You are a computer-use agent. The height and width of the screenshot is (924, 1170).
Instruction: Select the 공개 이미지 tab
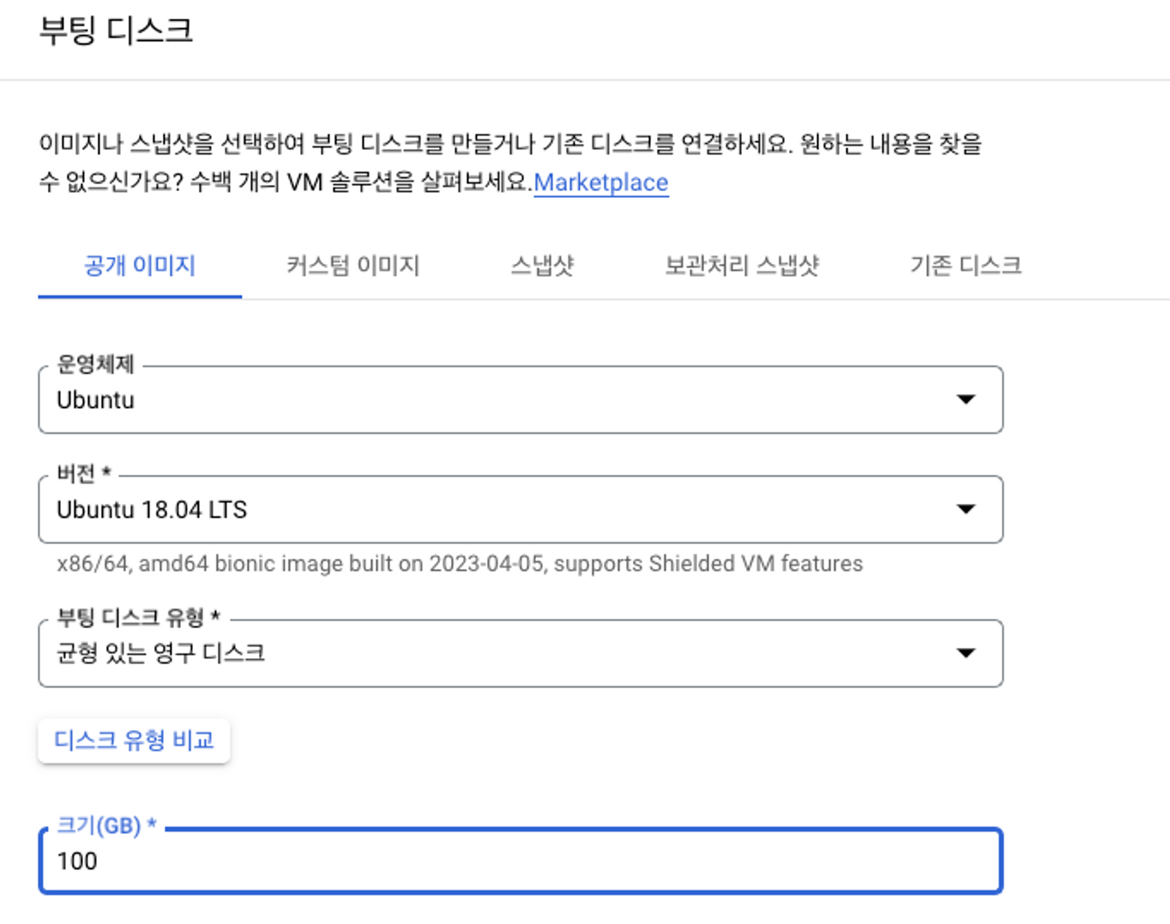coord(140,265)
